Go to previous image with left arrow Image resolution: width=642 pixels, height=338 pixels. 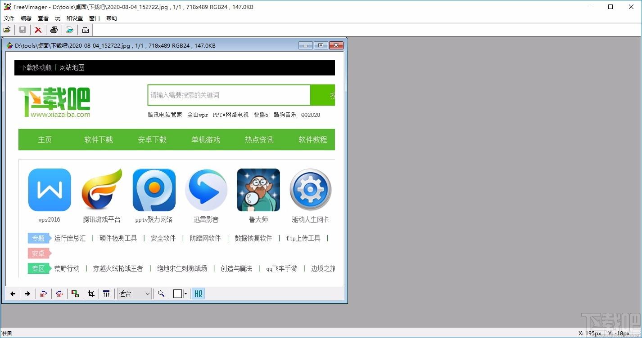(x=13, y=294)
